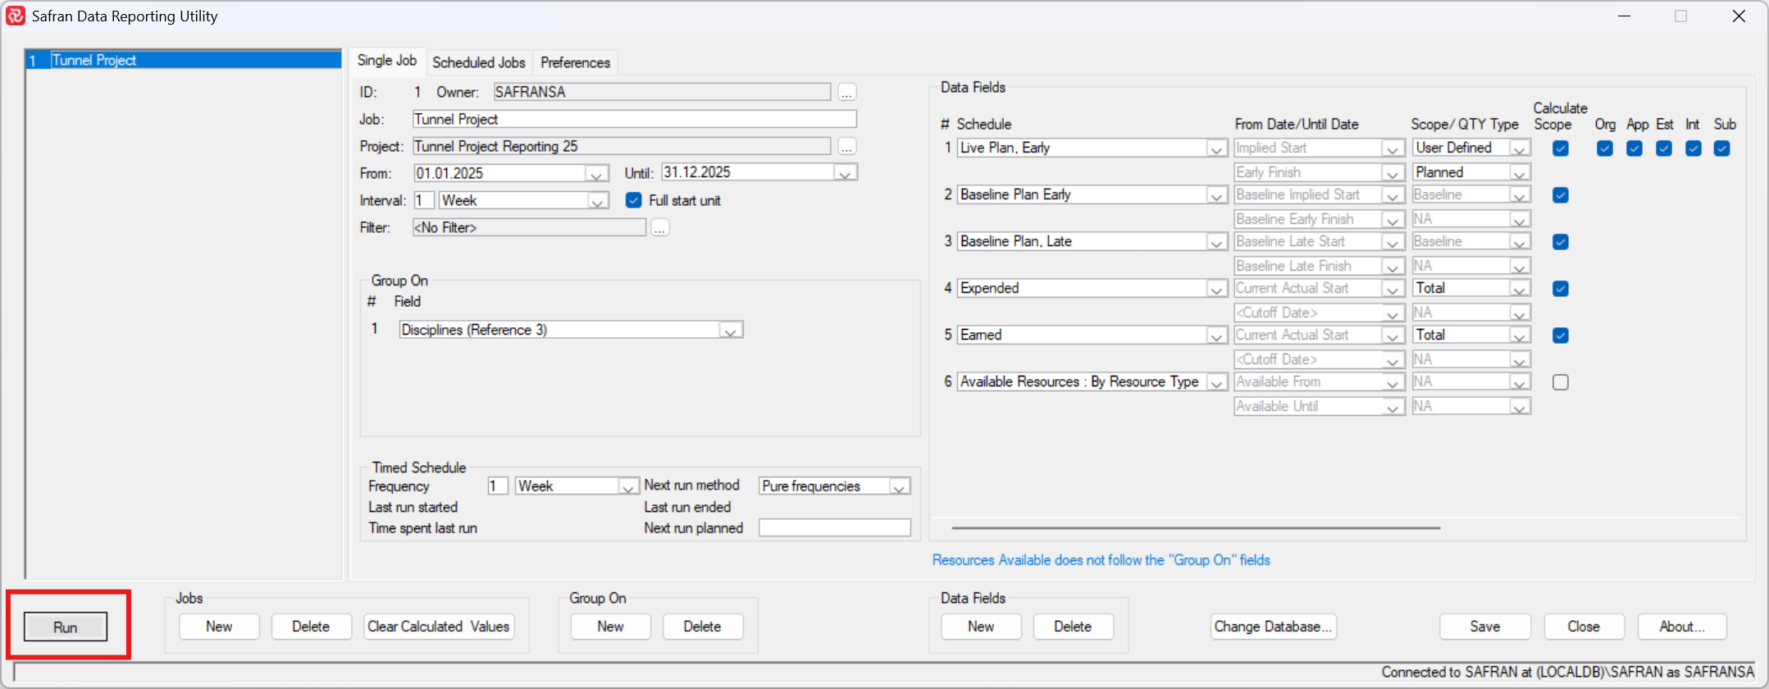Screen dimensions: 1769x689
Task: Open the Project browse ellipsis button
Action: [x=847, y=146]
